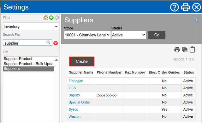
Task: Click the export to spreadsheet icon
Action: tap(185, 50)
